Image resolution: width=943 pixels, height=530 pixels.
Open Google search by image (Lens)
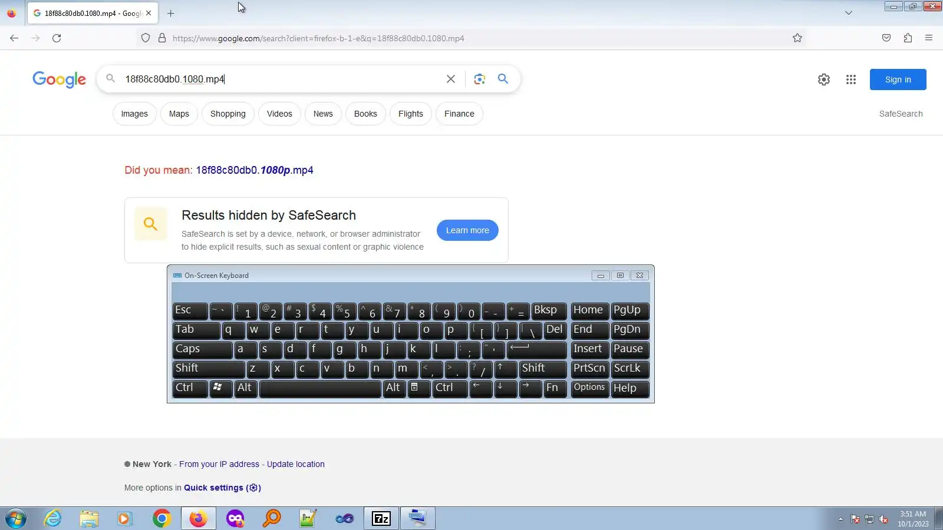[480, 79]
